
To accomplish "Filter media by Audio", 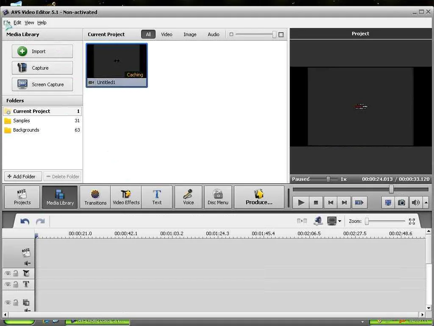I will 214,34.
